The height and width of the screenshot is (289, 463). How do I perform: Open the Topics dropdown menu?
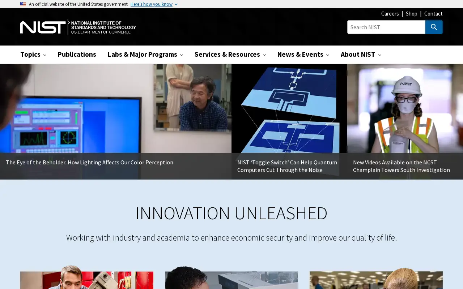click(x=33, y=55)
